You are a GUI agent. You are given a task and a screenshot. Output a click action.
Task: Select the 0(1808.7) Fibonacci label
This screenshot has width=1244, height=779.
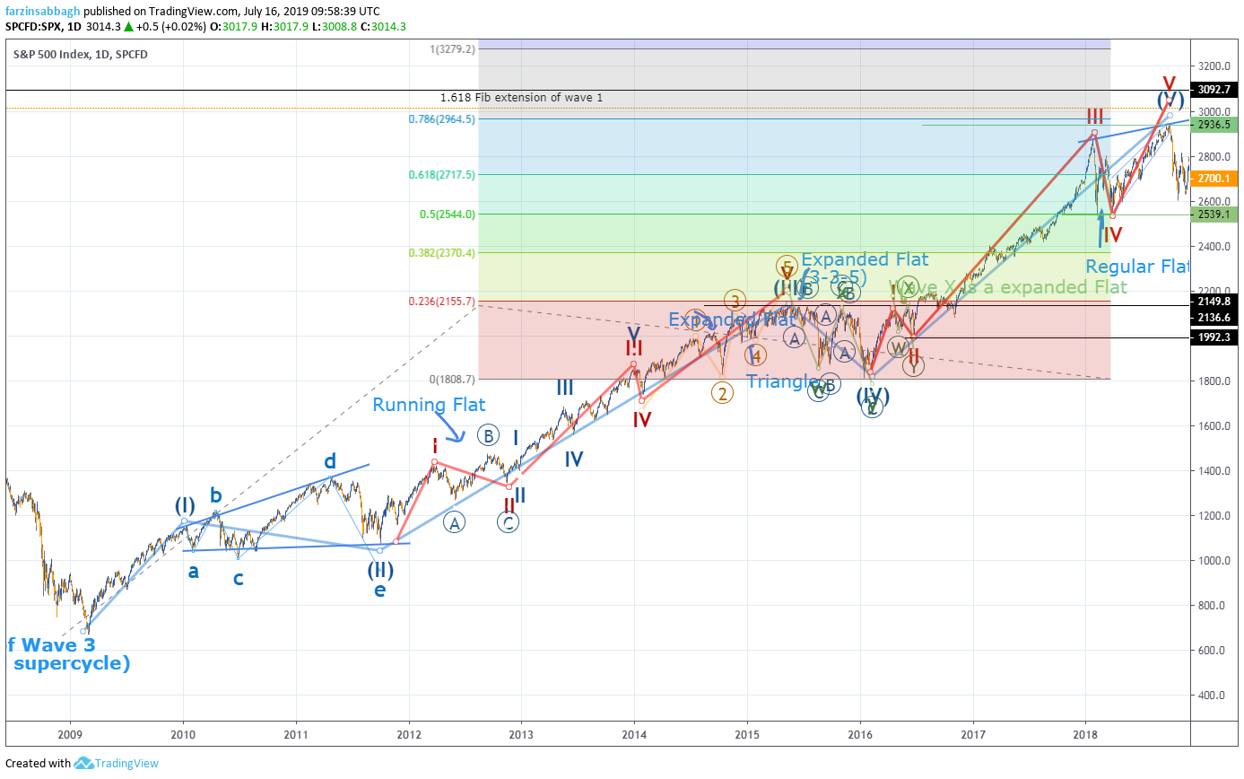[452, 380]
